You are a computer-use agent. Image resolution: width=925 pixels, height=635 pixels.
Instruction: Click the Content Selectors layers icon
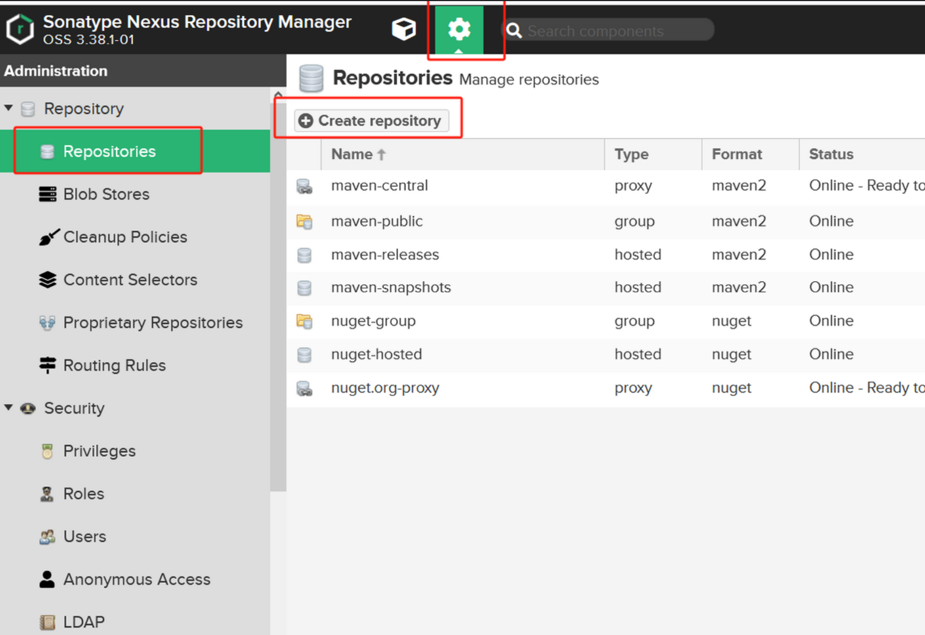pos(48,280)
